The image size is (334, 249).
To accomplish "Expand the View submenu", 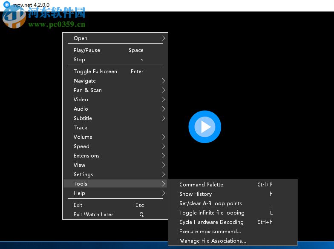I will click(x=115, y=165).
